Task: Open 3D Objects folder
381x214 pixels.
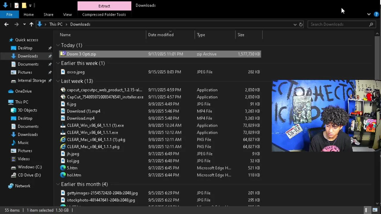Action: point(27,110)
